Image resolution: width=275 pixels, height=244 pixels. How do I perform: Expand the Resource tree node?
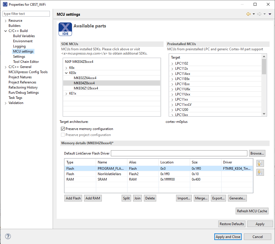tap(5, 21)
